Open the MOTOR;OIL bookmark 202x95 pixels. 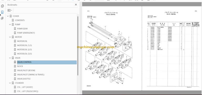[22, 41]
